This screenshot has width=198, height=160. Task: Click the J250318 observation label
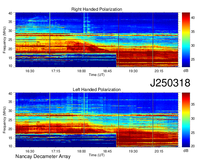click(x=170, y=83)
